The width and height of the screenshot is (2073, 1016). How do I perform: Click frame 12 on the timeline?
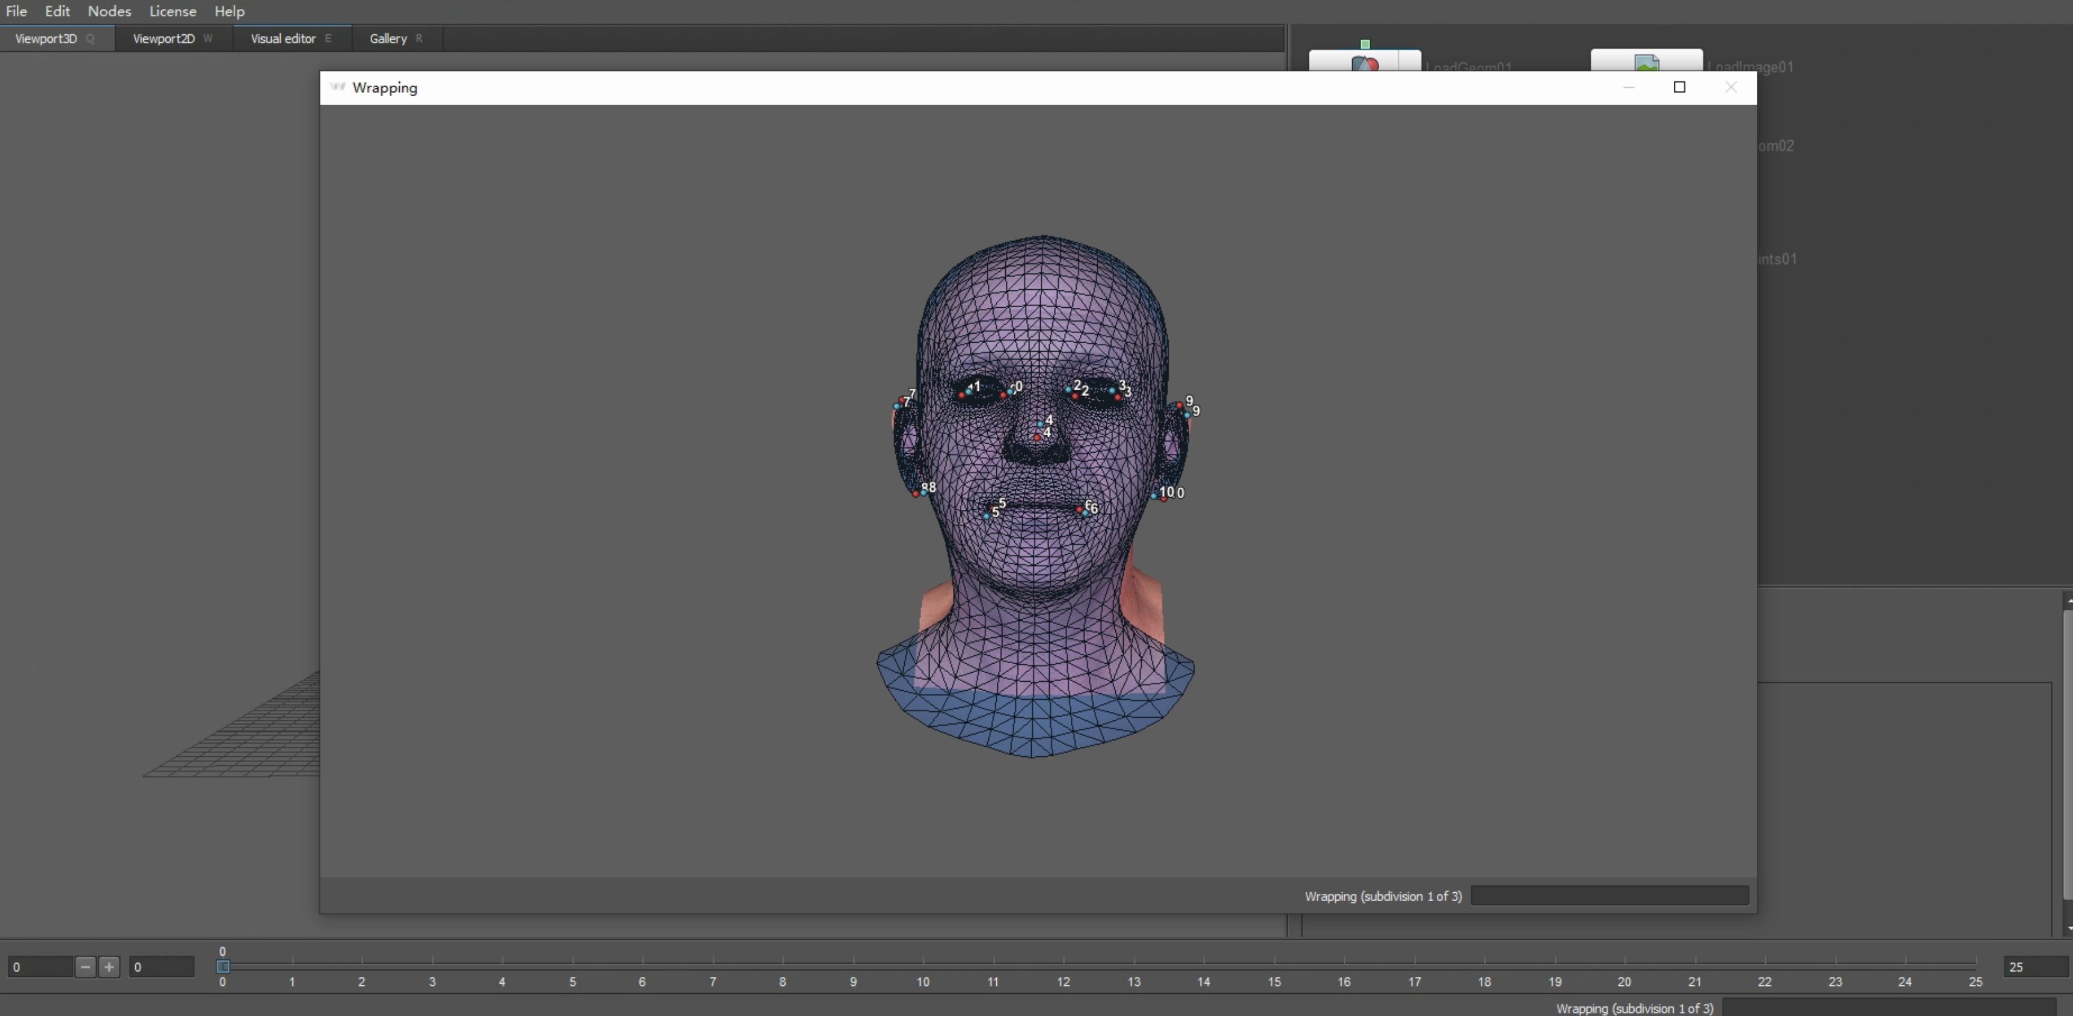pyautogui.click(x=1063, y=964)
